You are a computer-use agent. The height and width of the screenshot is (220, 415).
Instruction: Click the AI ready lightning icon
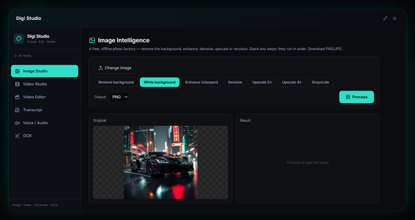point(15,56)
